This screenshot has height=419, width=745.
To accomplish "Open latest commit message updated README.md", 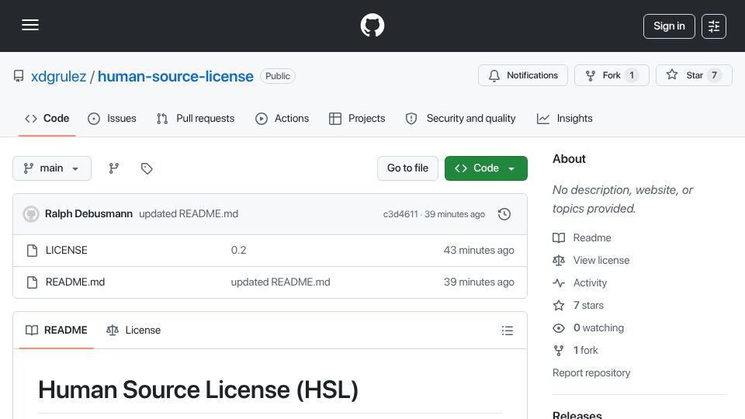I will [x=189, y=214].
